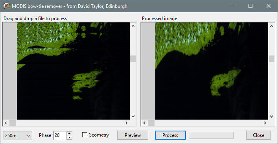Click the source image vertical scrollbar thumb
278x144 pixels.
[133, 59]
